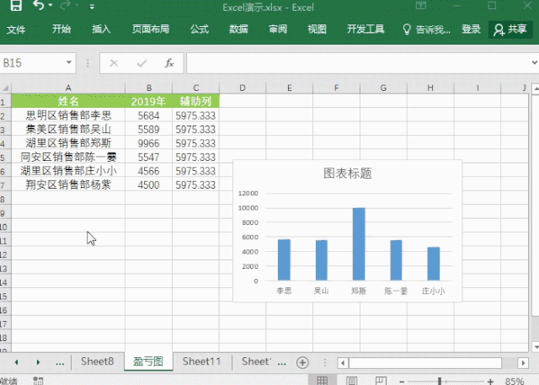Viewport: 539px width, 385px height.
Task: Click the chart bar for 李思
Action: pyautogui.click(x=284, y=259)
